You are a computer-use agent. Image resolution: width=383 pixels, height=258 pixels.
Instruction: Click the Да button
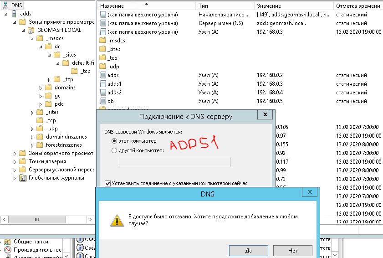248,251
